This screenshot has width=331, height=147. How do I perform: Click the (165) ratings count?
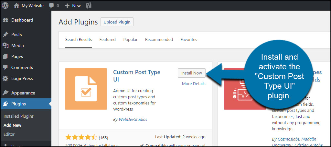click(x=103, y=138)
